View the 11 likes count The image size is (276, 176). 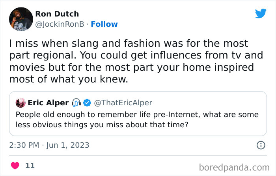pyautogui.click(x=30, y=166)
